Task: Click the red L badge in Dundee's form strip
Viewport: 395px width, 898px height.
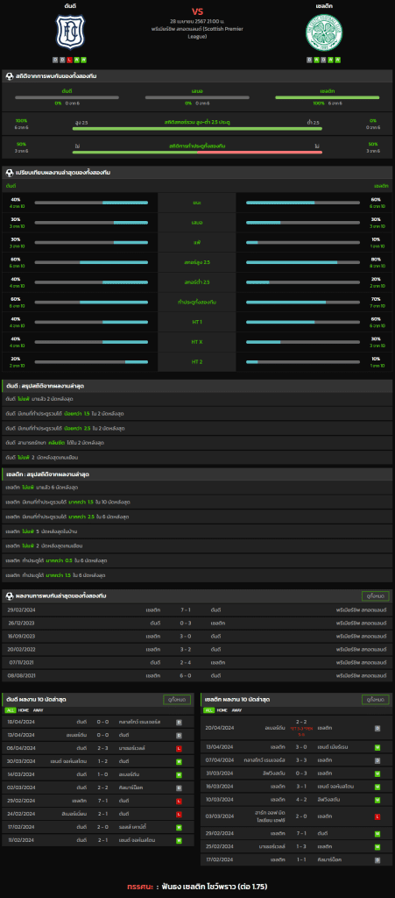Action: [70, 60]
